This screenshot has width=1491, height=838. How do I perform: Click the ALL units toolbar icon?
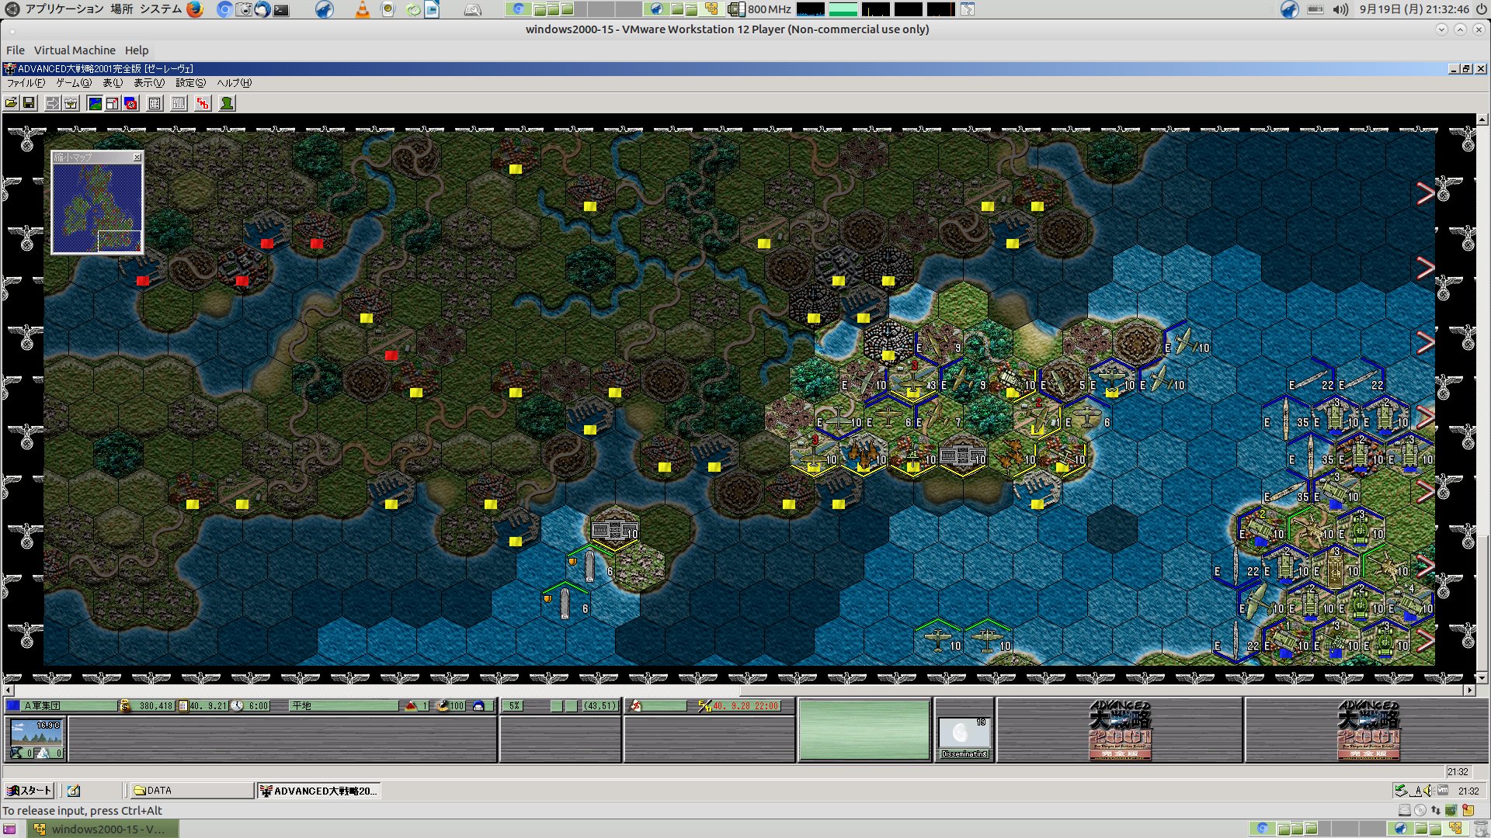click(179, 103)
